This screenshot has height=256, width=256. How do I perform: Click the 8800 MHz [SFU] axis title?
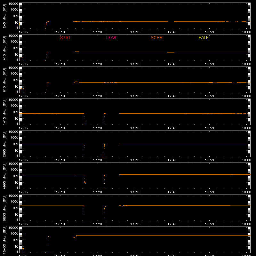coord(4,208)
